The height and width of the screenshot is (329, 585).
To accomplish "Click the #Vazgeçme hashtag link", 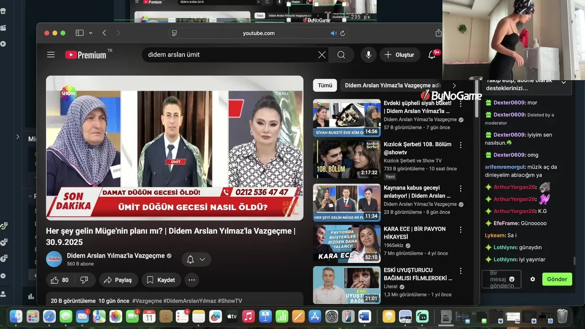I will point(147,301).
